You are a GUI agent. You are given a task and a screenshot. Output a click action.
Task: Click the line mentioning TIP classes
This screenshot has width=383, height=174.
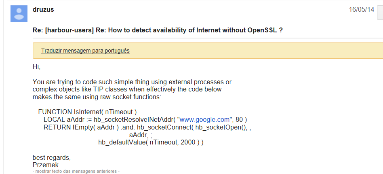[127, 89]
